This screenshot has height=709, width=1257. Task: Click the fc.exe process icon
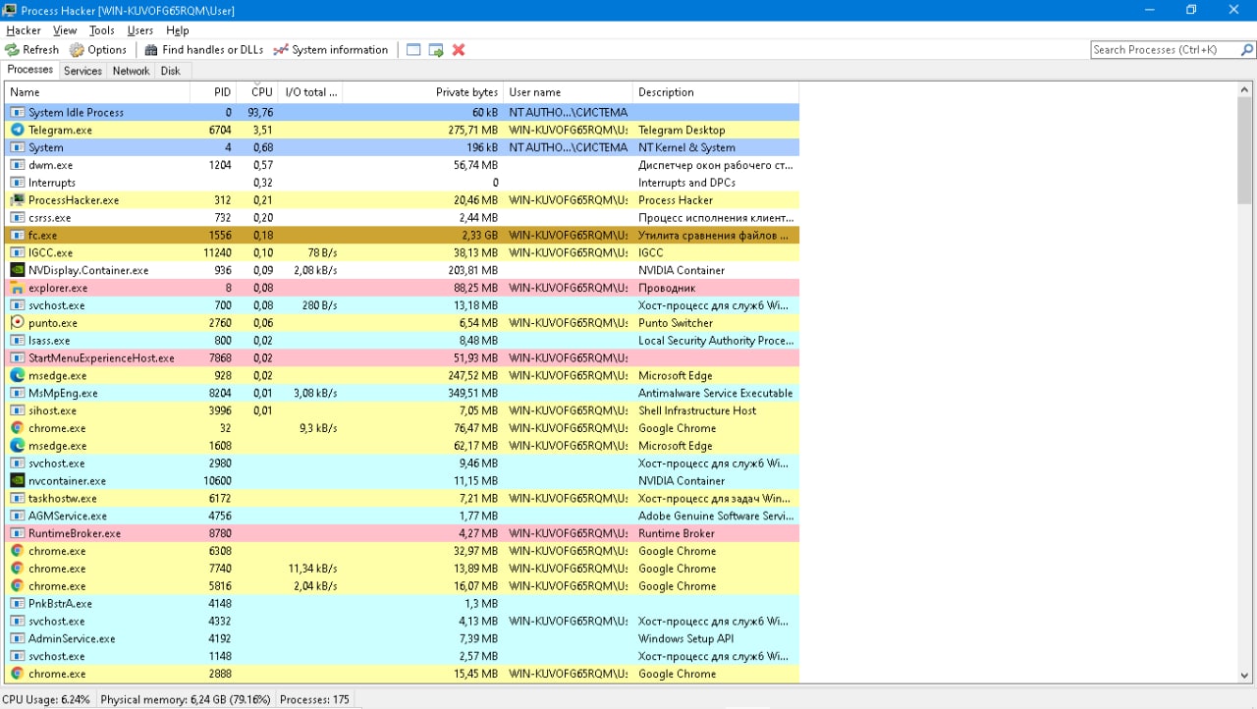tap(17, 236)
